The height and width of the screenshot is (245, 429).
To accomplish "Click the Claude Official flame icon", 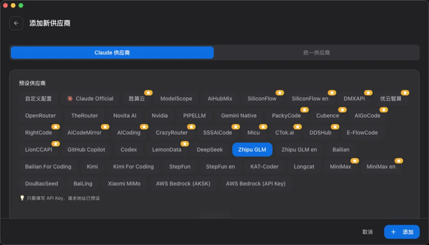I will 70,98.
